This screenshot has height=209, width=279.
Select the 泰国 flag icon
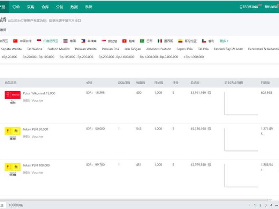(x=66, y=41)
